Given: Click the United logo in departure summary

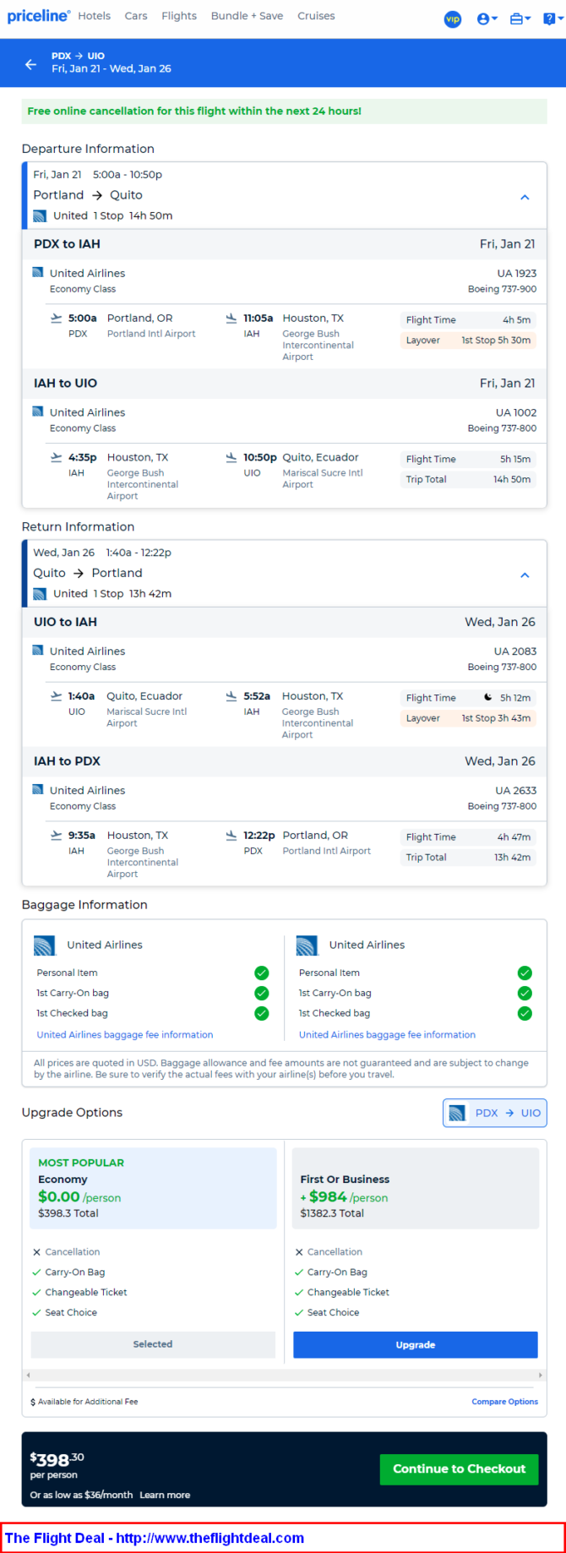Looking at the screenshot, I should pos(40,216).
